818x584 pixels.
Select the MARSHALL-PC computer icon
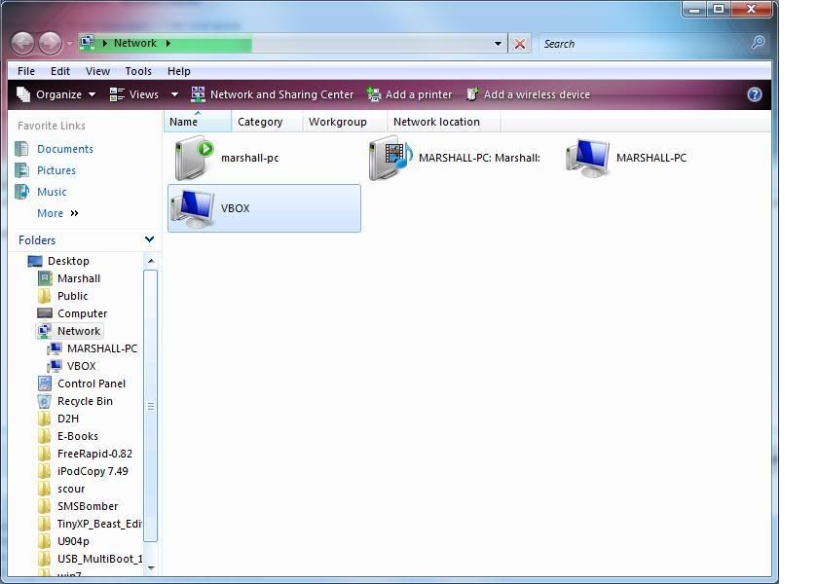(x=588, y=158)
